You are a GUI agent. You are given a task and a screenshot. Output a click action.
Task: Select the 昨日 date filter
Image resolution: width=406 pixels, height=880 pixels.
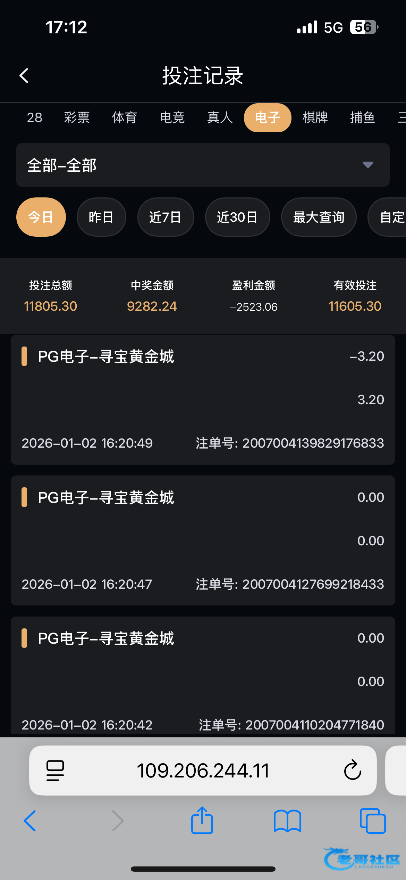(101, 217)
